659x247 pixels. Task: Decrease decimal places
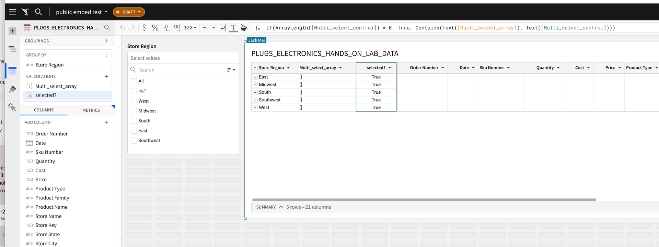166,28
